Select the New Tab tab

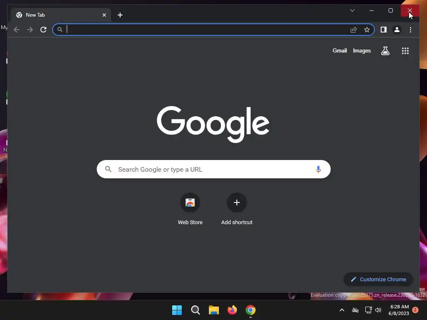(61, 15)
